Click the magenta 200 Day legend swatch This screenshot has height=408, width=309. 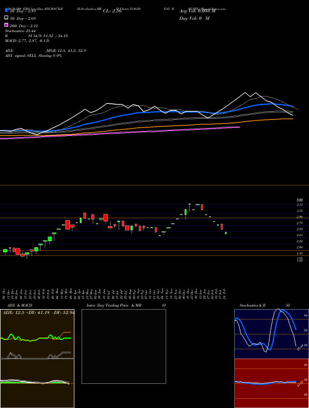[x=6, y=25]
